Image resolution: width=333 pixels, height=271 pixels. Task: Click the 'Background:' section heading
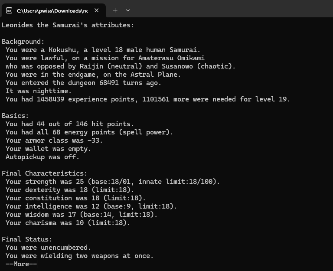tap(23, 42)
